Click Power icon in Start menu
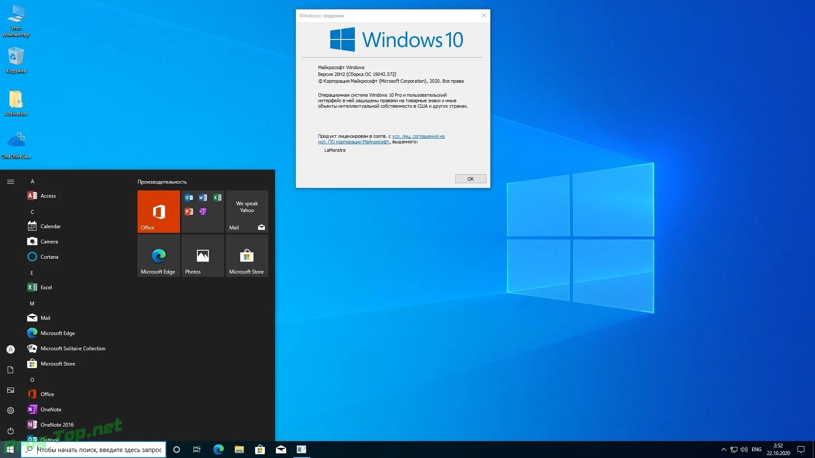Viewport: 815px width, 458px height. click(x=11, y=431)
